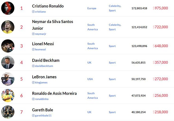Image resolution: width=174 pixels, height=121 pixels.
Task: Click South America link in Ronaldinho row
Action: [93, 96]
